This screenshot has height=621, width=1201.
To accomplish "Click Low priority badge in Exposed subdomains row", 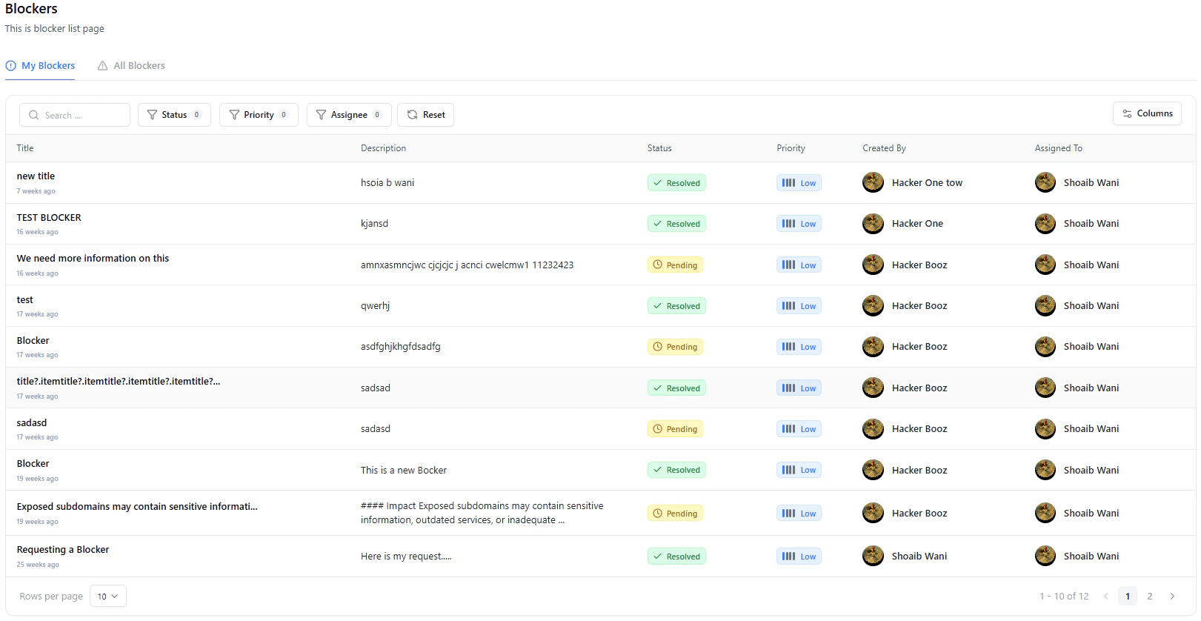I will [x=799, y=514].
